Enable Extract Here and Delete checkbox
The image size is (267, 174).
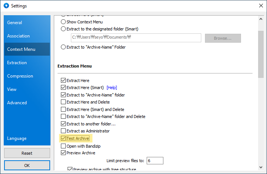click(x=63, y=102)
